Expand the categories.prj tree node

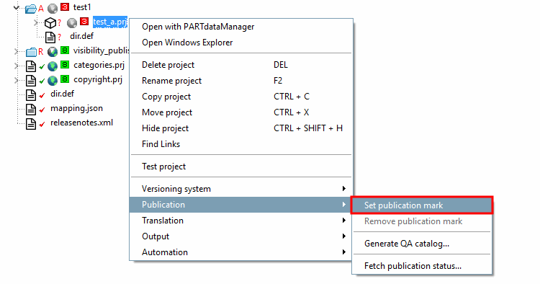coord(16,66)
